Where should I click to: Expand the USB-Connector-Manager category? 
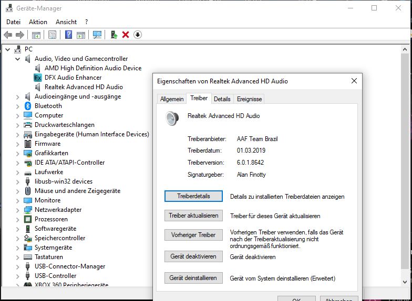pos(18,266)
